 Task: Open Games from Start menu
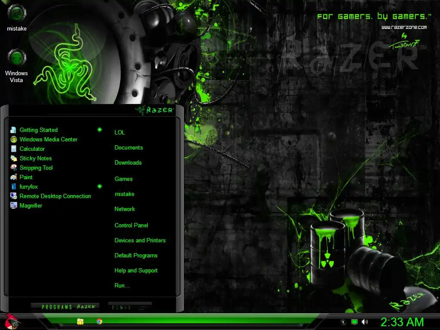click(x=123, y=179)
